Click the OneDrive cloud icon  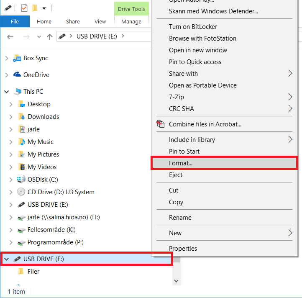(x=17, y=74)
